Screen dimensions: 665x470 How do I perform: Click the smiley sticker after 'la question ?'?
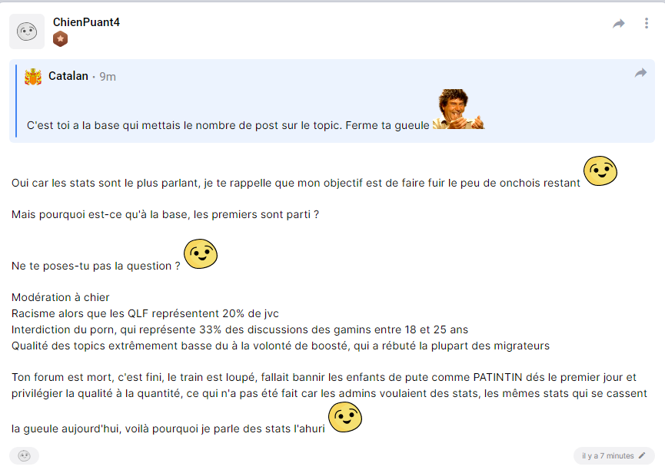pyautogui.click(x=201, y=254)
